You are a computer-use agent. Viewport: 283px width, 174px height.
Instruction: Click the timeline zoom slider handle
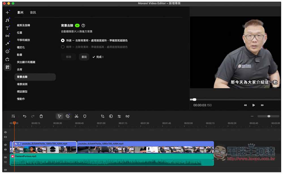(x=269, y=116)
